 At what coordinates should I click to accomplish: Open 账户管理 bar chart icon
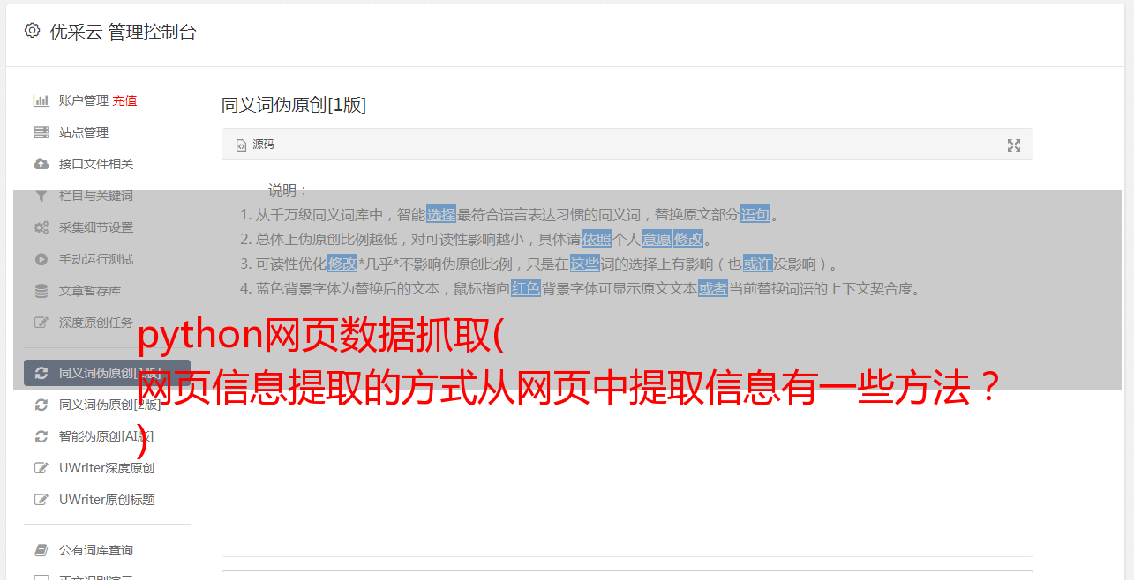click(41, 100)
